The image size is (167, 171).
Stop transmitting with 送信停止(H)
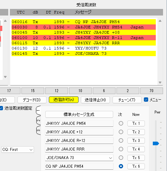95,100
